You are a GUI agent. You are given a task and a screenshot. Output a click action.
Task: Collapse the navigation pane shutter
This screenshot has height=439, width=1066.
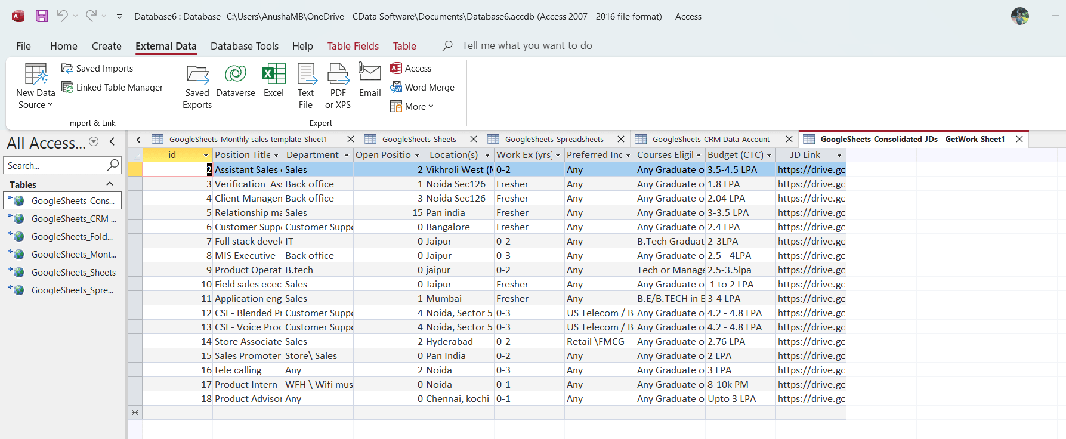coord(112,141)
